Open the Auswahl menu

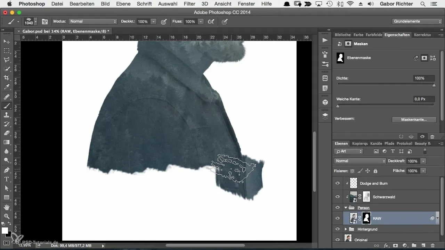tap(167, 4)
